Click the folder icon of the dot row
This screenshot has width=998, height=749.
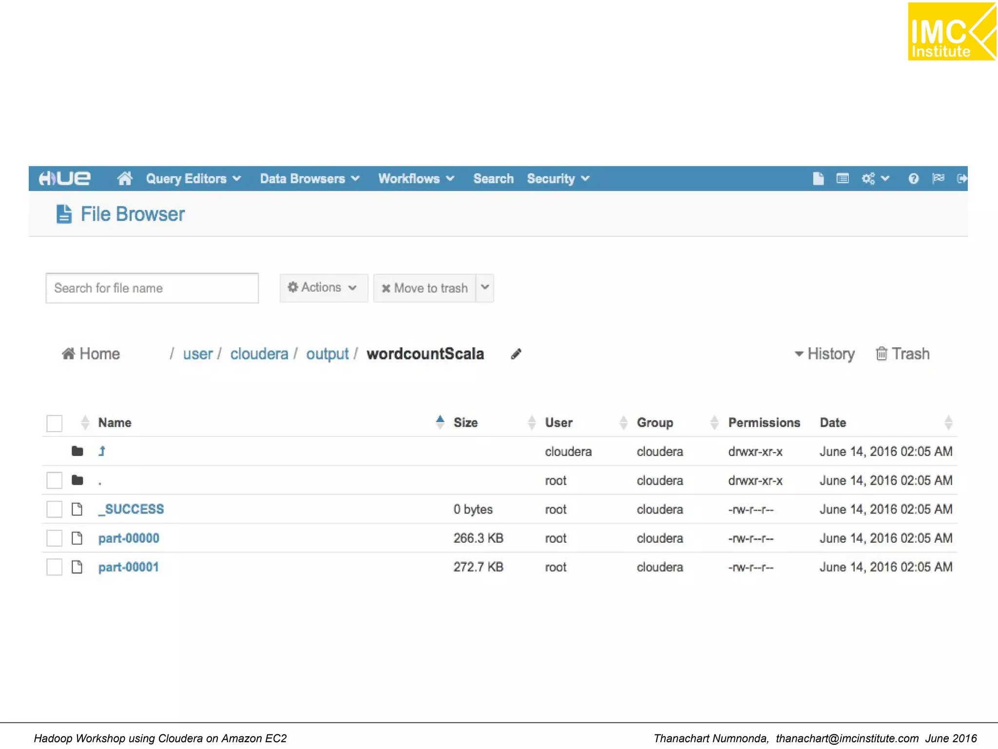click(77, 480)
